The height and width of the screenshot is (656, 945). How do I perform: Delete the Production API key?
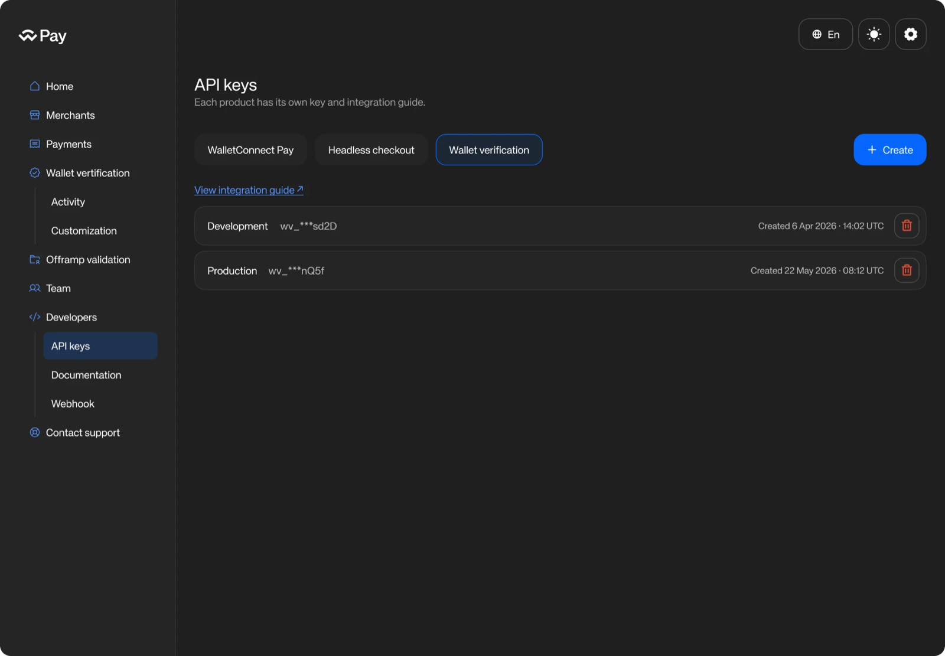tap(907, 270)
